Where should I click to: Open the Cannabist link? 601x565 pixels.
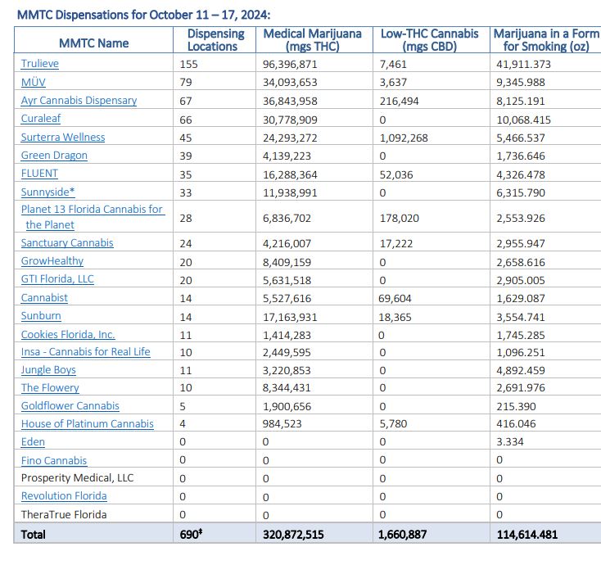[x=44, y=298]
